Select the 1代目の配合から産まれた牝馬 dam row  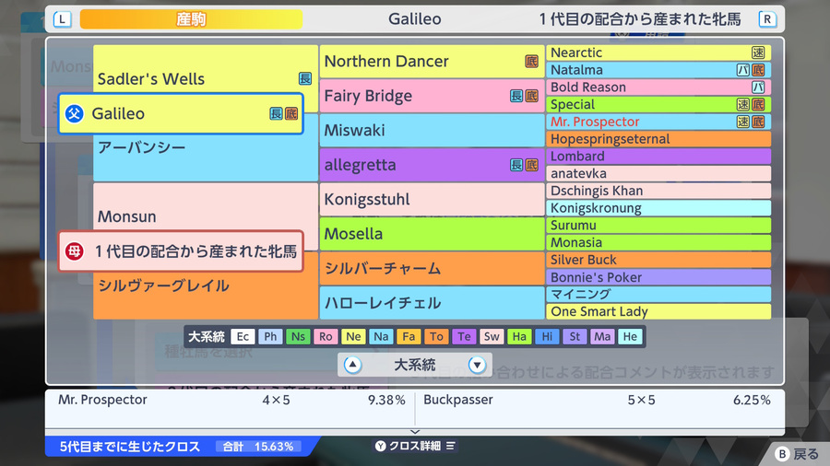point(181,251)
